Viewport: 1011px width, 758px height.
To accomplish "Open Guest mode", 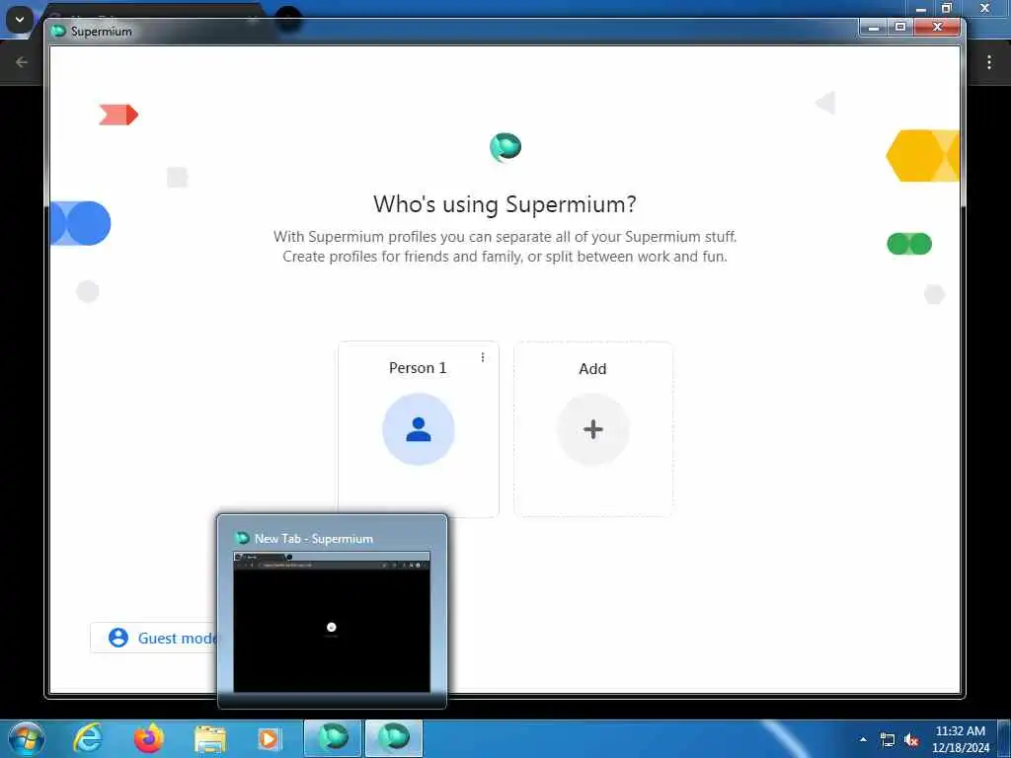I will (x=155, y=638).
